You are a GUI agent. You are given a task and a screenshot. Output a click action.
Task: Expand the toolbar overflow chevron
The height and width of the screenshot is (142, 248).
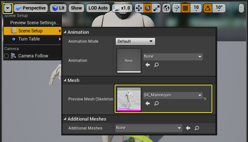[x=241, y=8]
